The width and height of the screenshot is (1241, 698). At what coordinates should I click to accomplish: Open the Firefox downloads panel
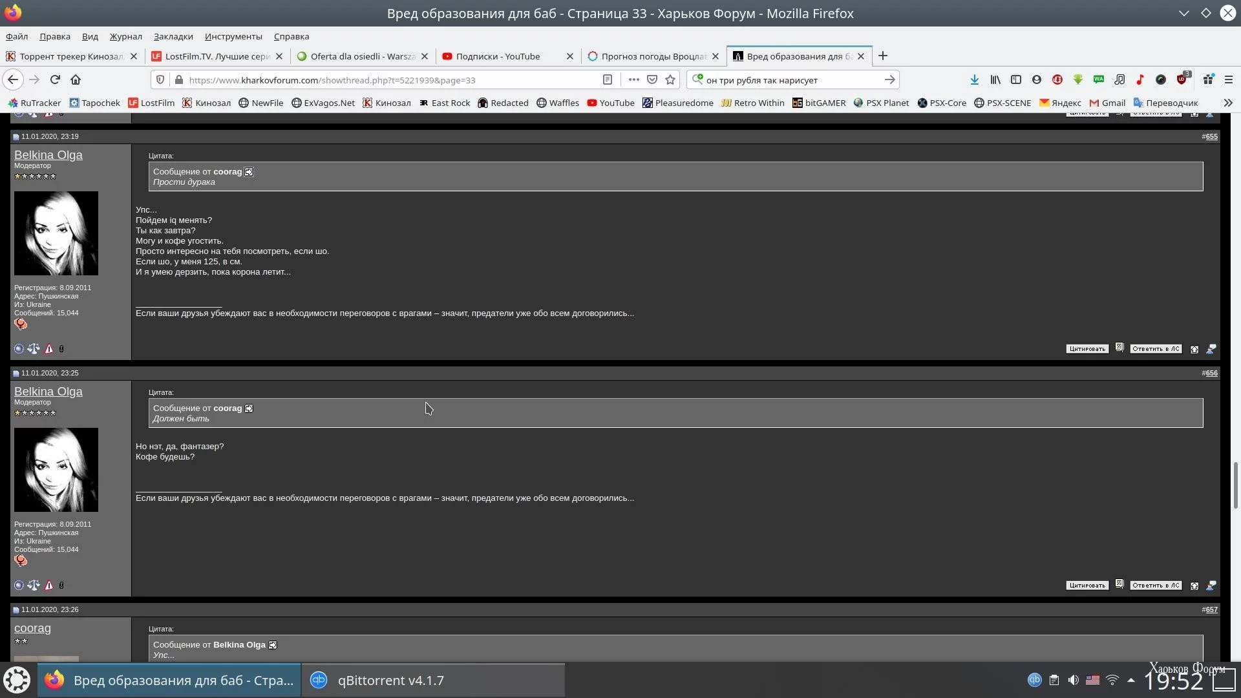pos(974,79)
